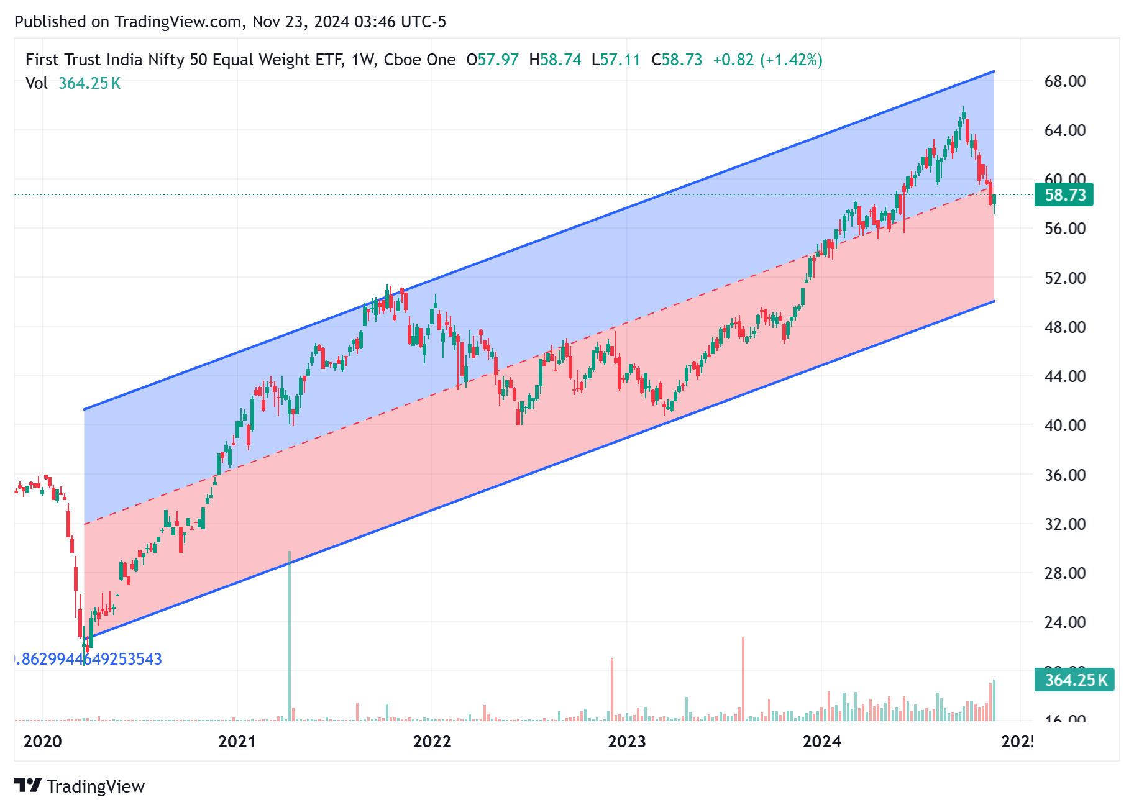Click the green 58.73 current price tag
This screenshot has width=1134, height=810.
coord(1064,195)
